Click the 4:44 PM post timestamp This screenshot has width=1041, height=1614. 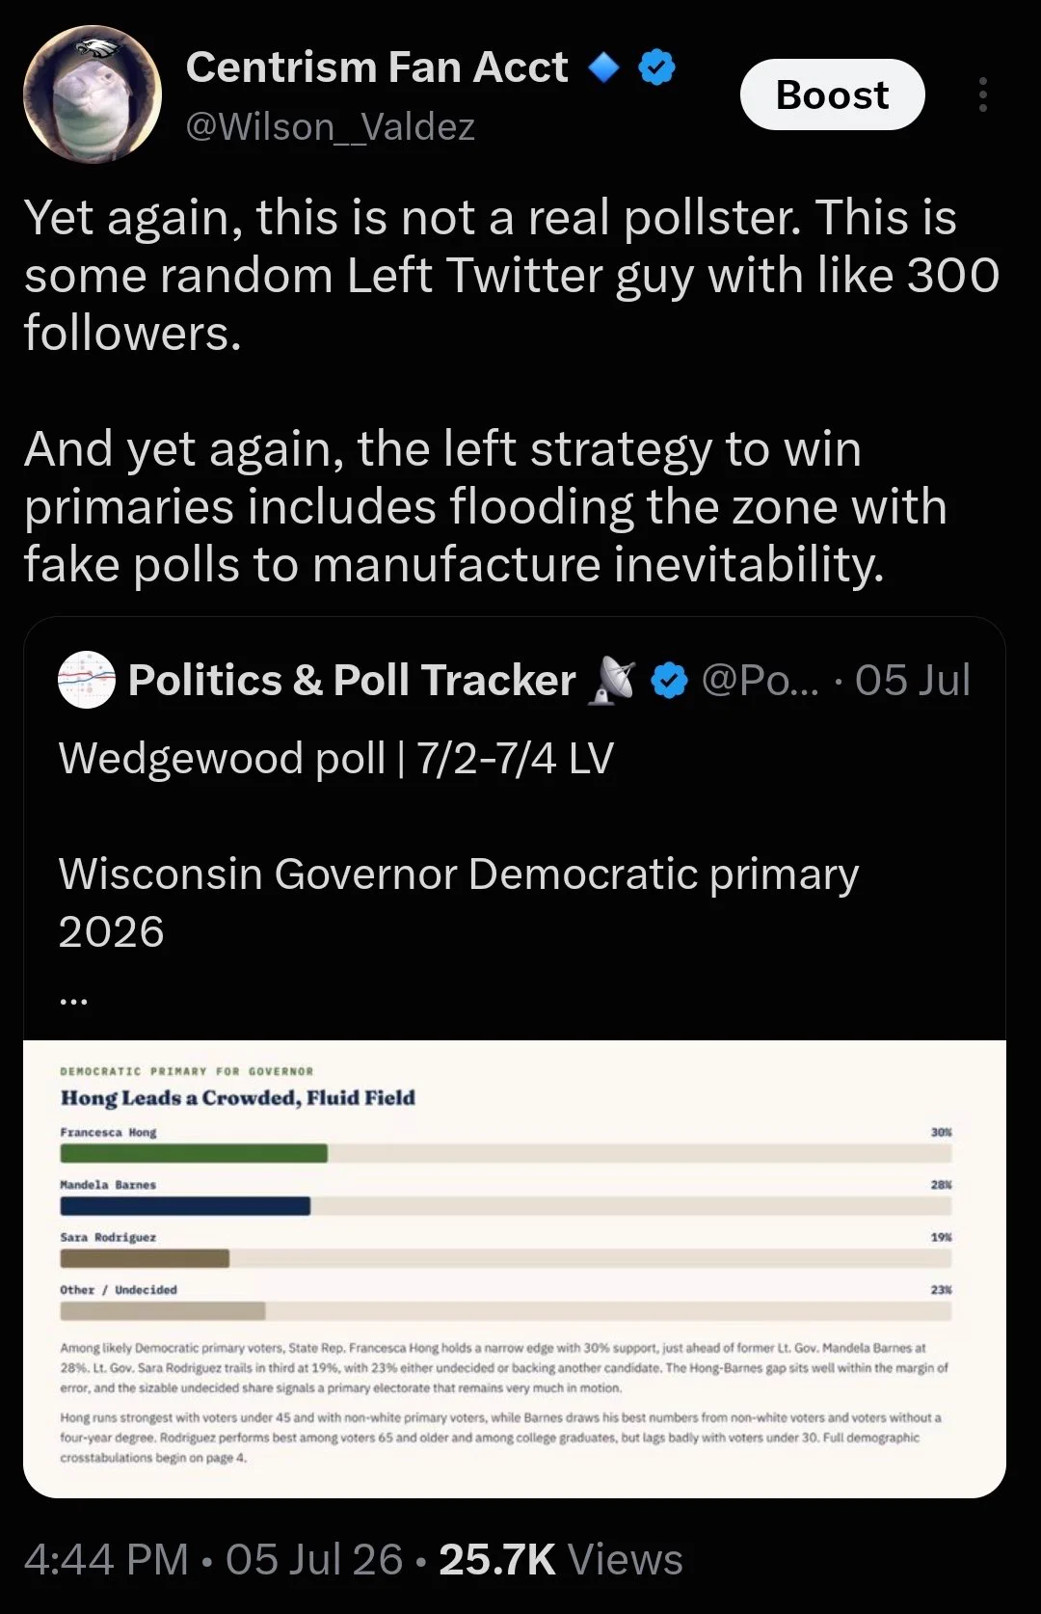(106, 1559)
